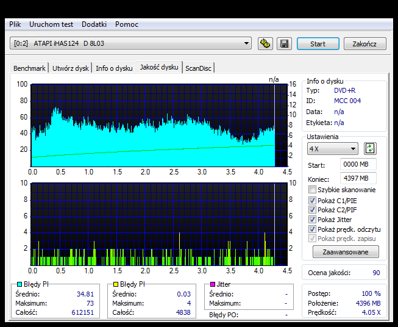
Task: Open the Dodatki menu
Action: pyautogui.click(x=94, y=24)
